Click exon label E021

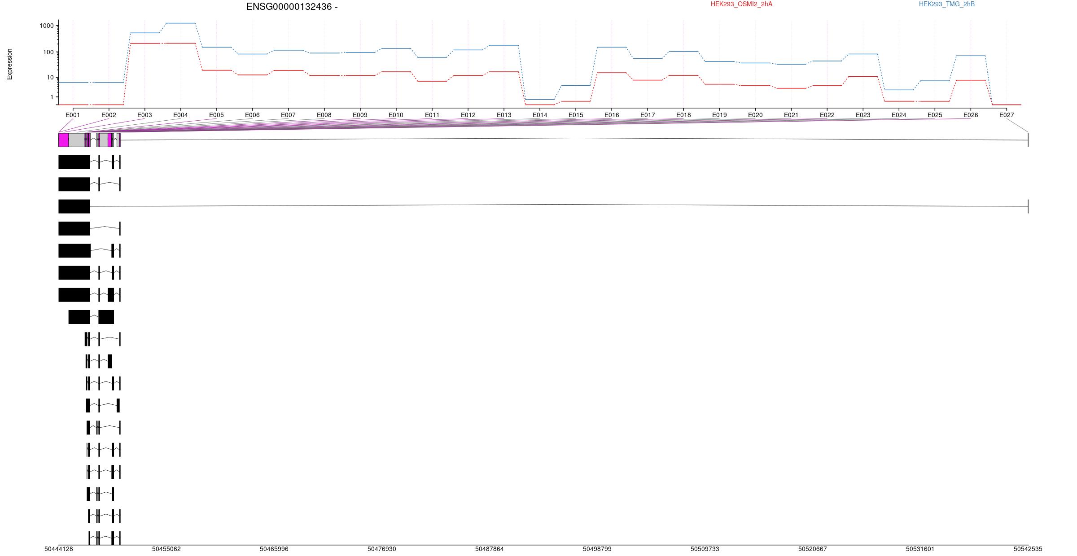[x=791, y=115]
